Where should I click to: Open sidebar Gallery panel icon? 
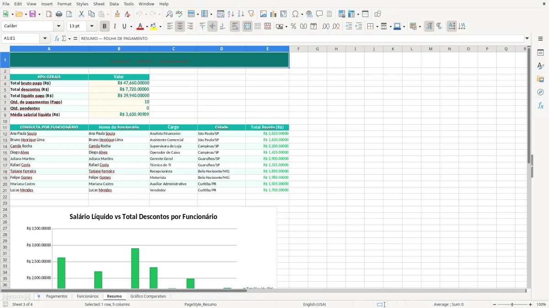coord(540,79)
